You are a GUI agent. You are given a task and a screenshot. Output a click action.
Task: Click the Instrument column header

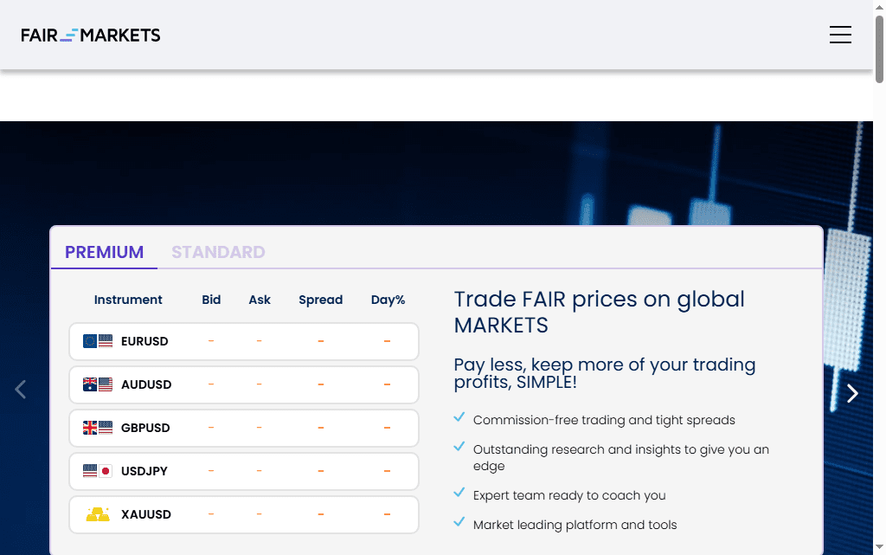[128, 300]
